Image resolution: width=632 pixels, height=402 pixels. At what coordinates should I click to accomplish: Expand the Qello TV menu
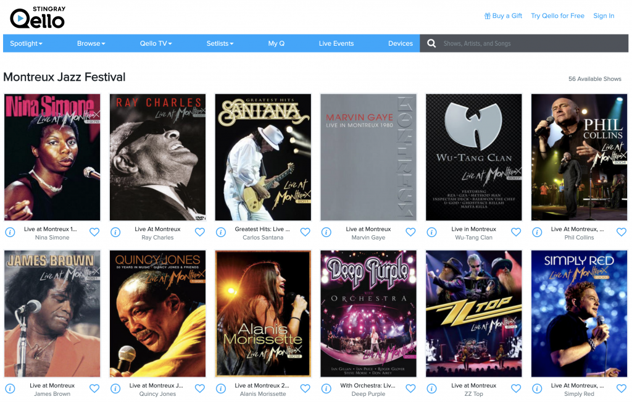[x=156, y=44]
